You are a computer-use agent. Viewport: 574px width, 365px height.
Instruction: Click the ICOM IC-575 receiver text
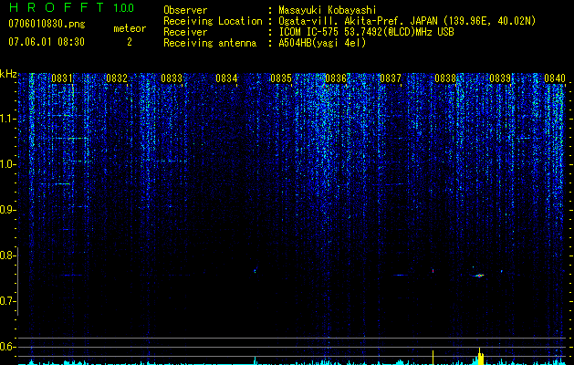(366, 32)
